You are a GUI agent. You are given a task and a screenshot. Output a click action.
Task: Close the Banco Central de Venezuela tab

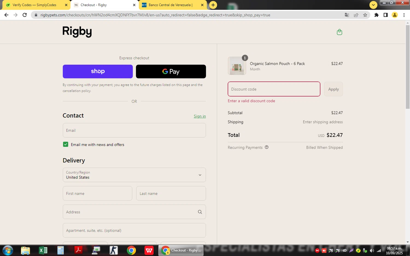click(x=202, y=5)
